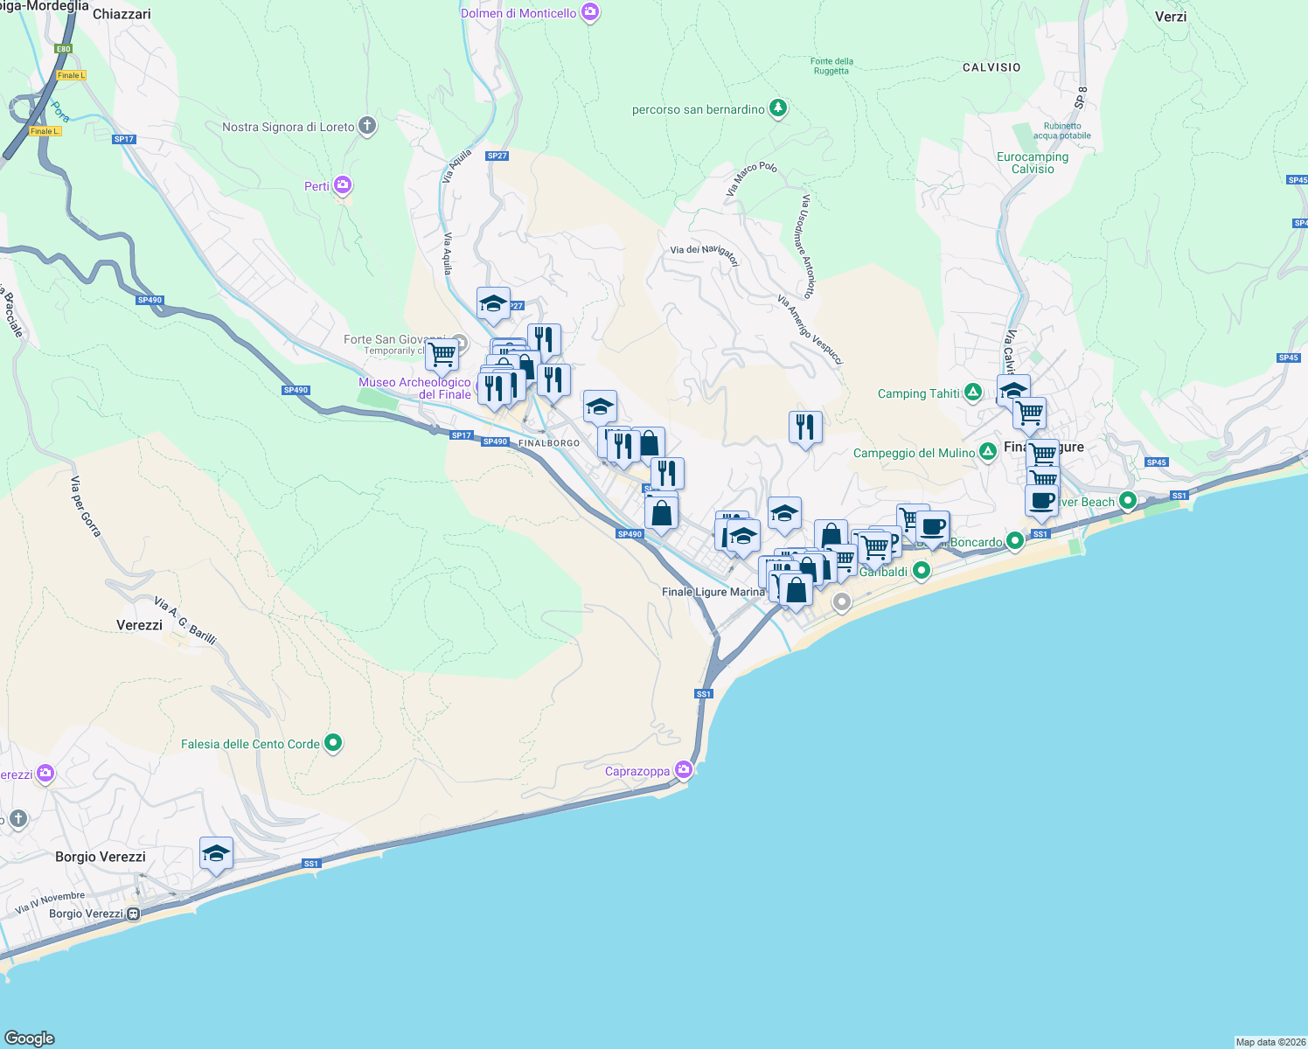Click the Eurocamping Calvisio label
The image size is (1308, 1049).
[x=1032, y=162]
